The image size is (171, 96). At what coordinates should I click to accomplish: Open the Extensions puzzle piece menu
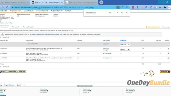tap(165, 7)
